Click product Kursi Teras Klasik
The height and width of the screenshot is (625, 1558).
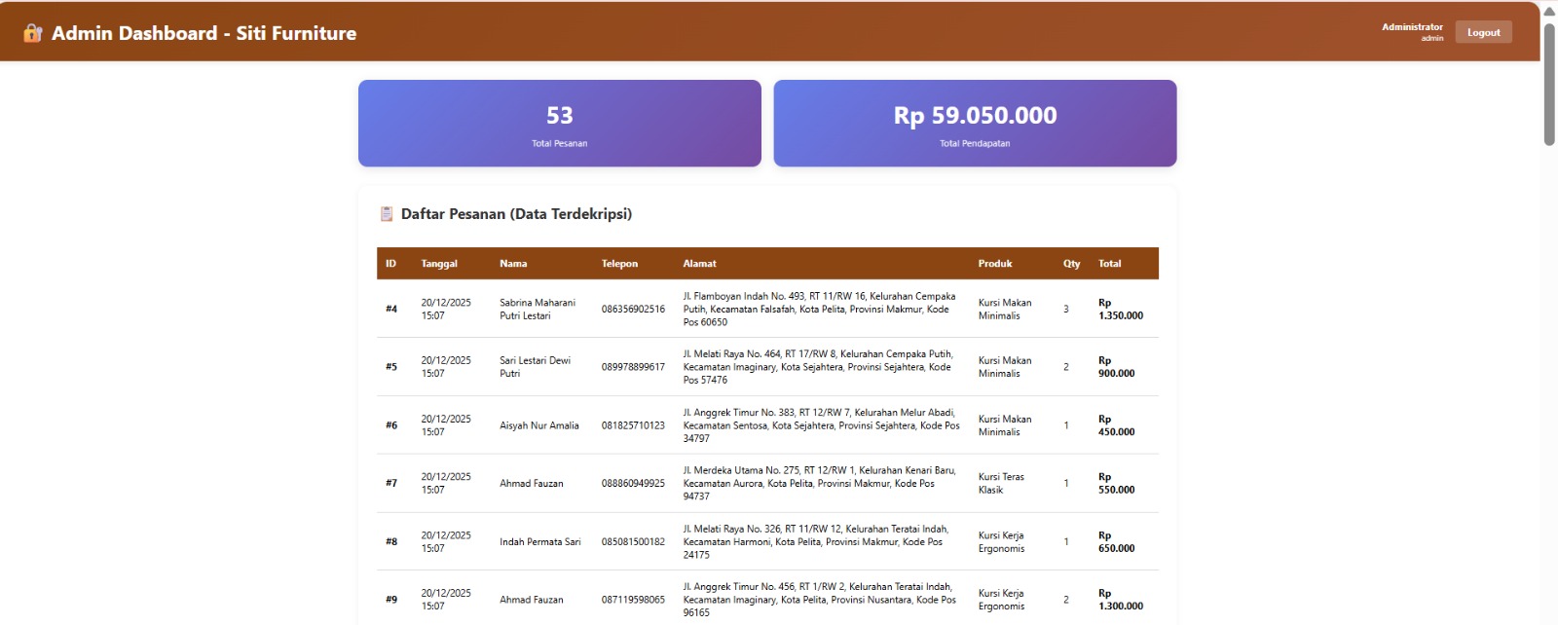tap(1001, 483)
